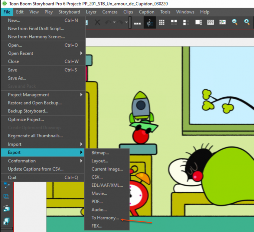Click the redo arrow icon

coord(120,22)
